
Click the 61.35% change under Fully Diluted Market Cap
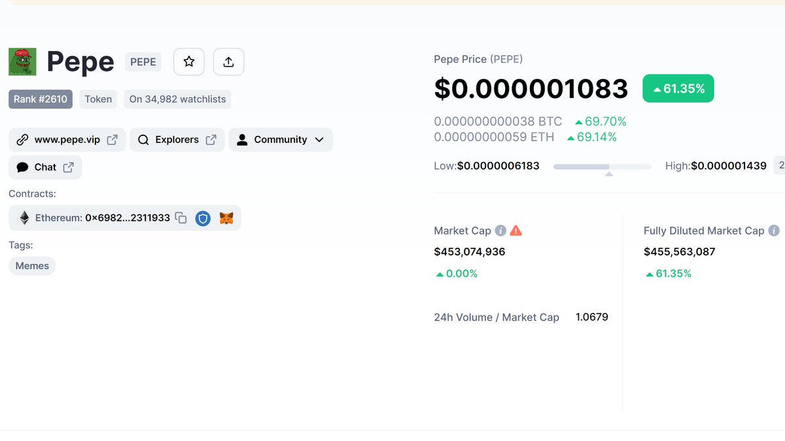click(x=669, y=274)
